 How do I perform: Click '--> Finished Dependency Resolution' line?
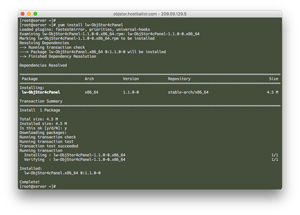[58, 56]
